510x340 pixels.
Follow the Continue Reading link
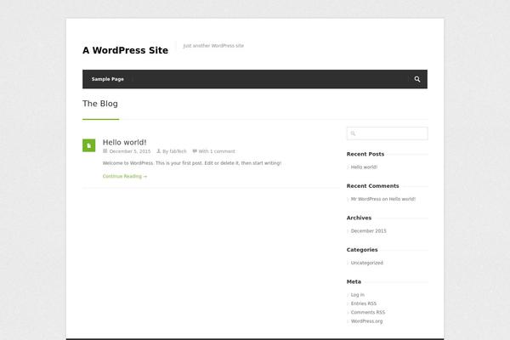[x=125, y=176]
